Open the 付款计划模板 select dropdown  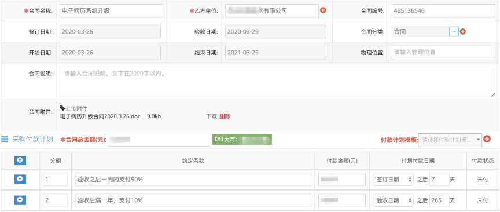point(450,140)
